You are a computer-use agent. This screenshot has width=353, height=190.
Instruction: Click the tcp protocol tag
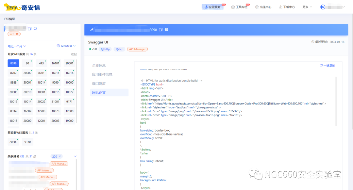pos(119,49)
